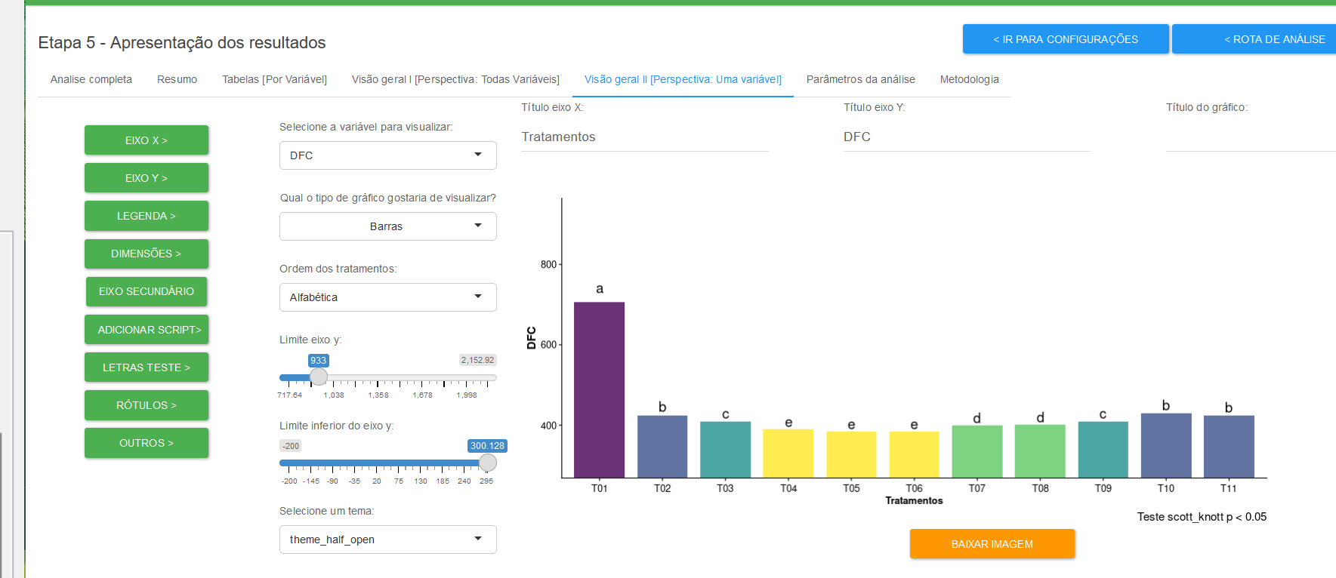Go to the Metodologia tab
The image size is (1336, 578).
[969, 79]
